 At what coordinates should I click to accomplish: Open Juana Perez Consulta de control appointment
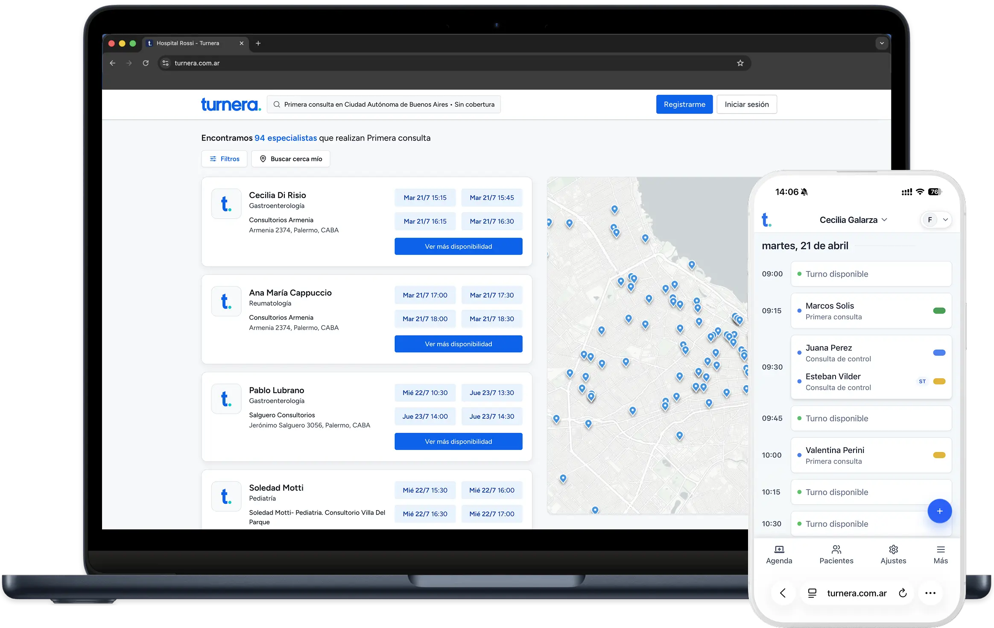point(871,353)
